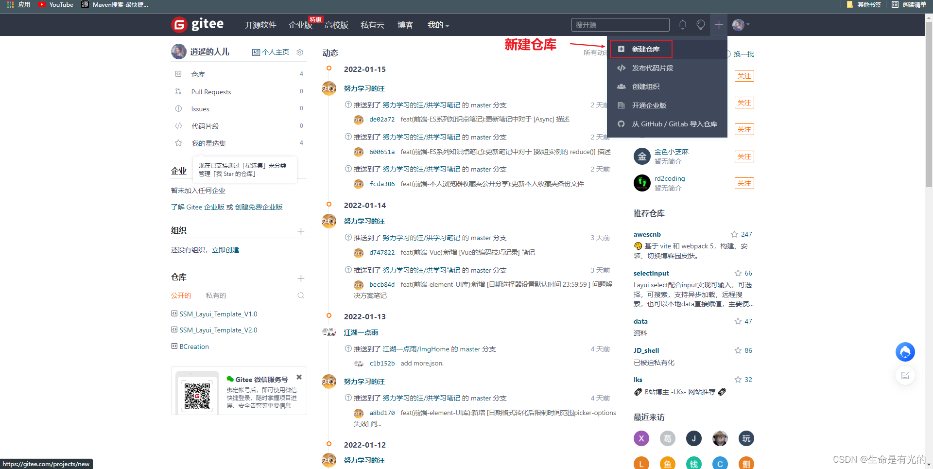Switch to the 私有的 repositories tab
The width and height of the screenshot is (933, 469).
[216, 295]
